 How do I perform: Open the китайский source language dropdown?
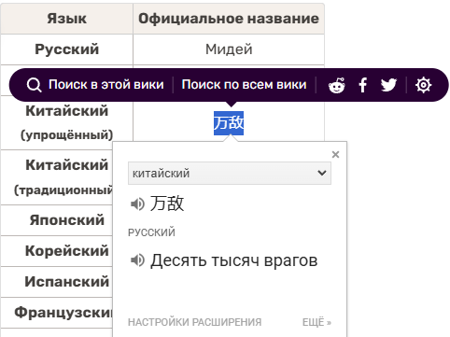point(230,173)
